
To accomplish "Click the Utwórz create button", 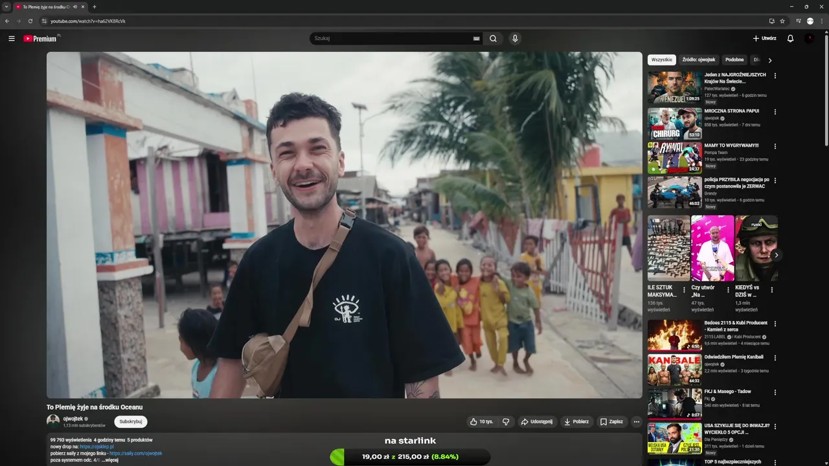I will pos(764,39).
